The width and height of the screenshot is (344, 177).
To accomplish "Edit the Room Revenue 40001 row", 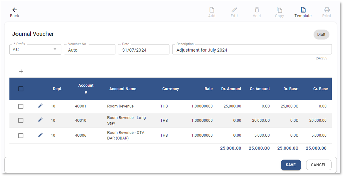I will click(x=40, y=106).
